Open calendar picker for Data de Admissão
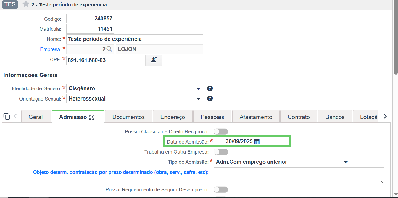 click(x=257, y=141)
